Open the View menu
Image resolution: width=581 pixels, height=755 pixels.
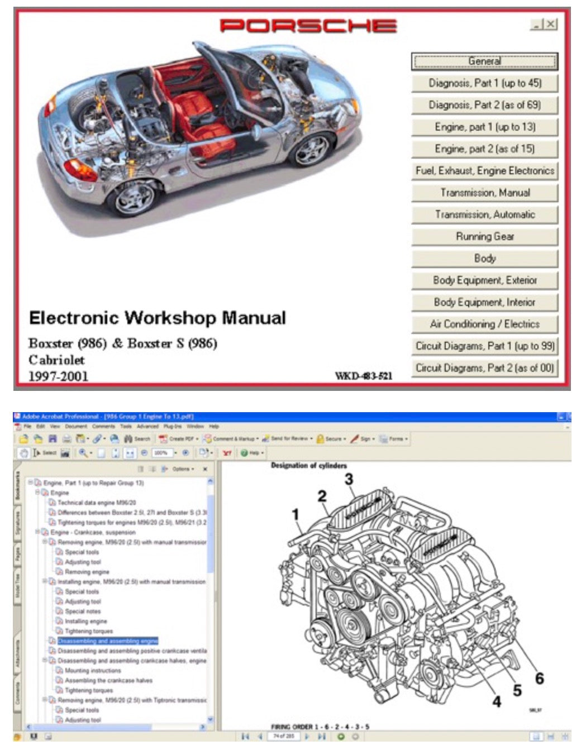click(x=55, y=426)
